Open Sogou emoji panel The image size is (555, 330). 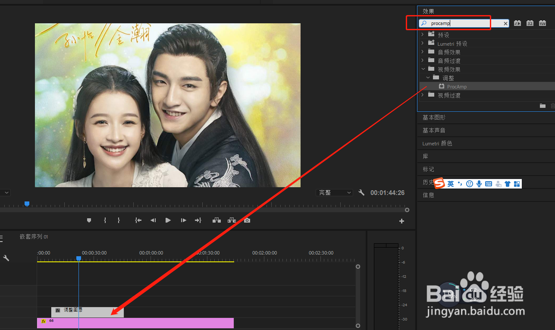coord(470,184)
